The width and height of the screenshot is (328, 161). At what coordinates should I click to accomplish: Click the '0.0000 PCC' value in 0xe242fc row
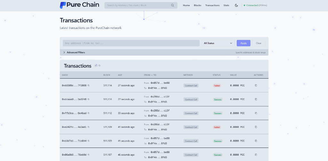(x=237, y=127)
